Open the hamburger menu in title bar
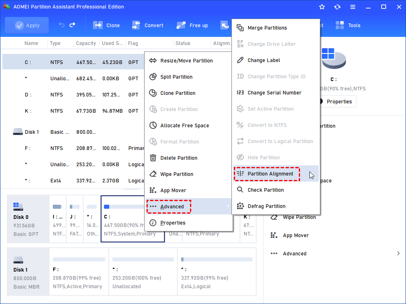406x304 pixels. click(353, 7)
